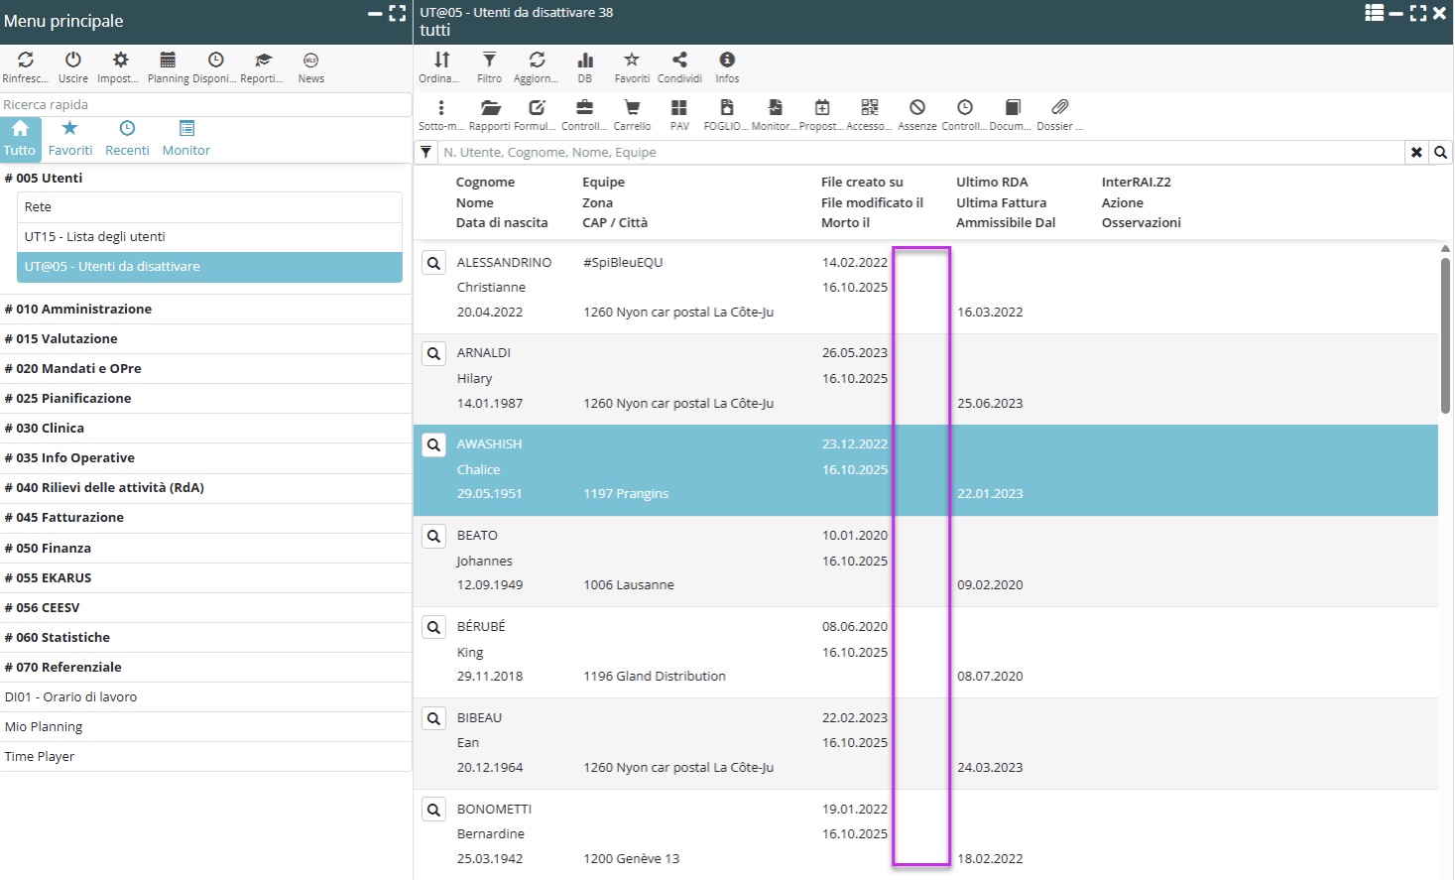1455x880 pixels.
Task: Open the PAV grid icon
Action: pyautogui.click(x=679, y=108)
